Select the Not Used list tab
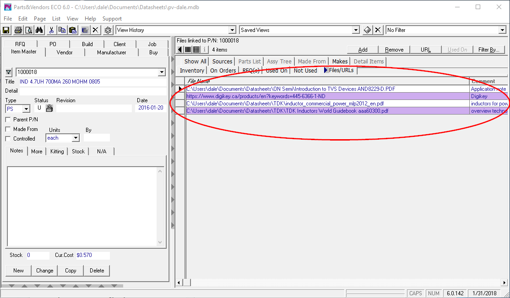 [305, 70]
